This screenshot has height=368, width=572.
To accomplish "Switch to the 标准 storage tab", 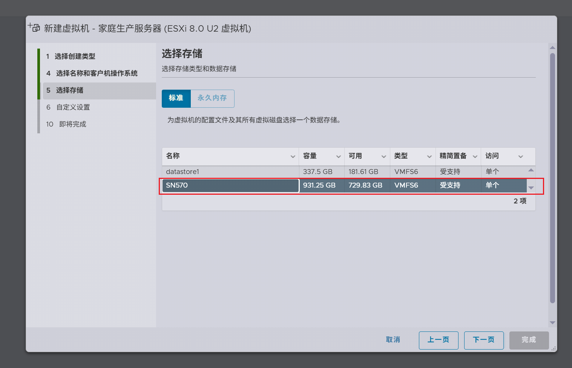I will [176, 98].
